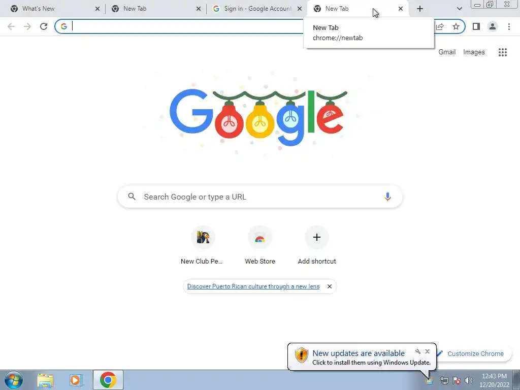Screen dimensions: 520x390
Task: Close the Windows Update notification balloon
Action: (x=427, y=351)
